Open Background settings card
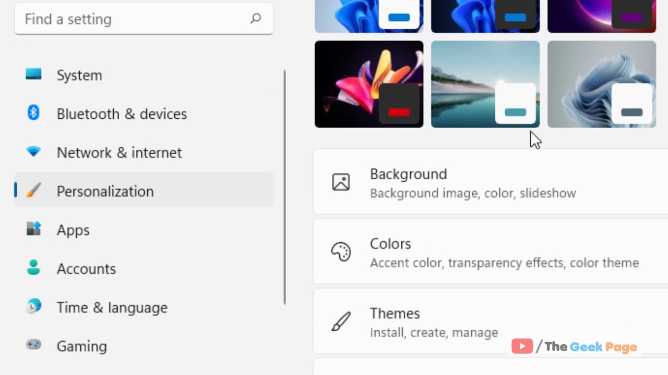The width and height of the screenshot is (668, 375). pyautogui.click(x=491, y=182)
